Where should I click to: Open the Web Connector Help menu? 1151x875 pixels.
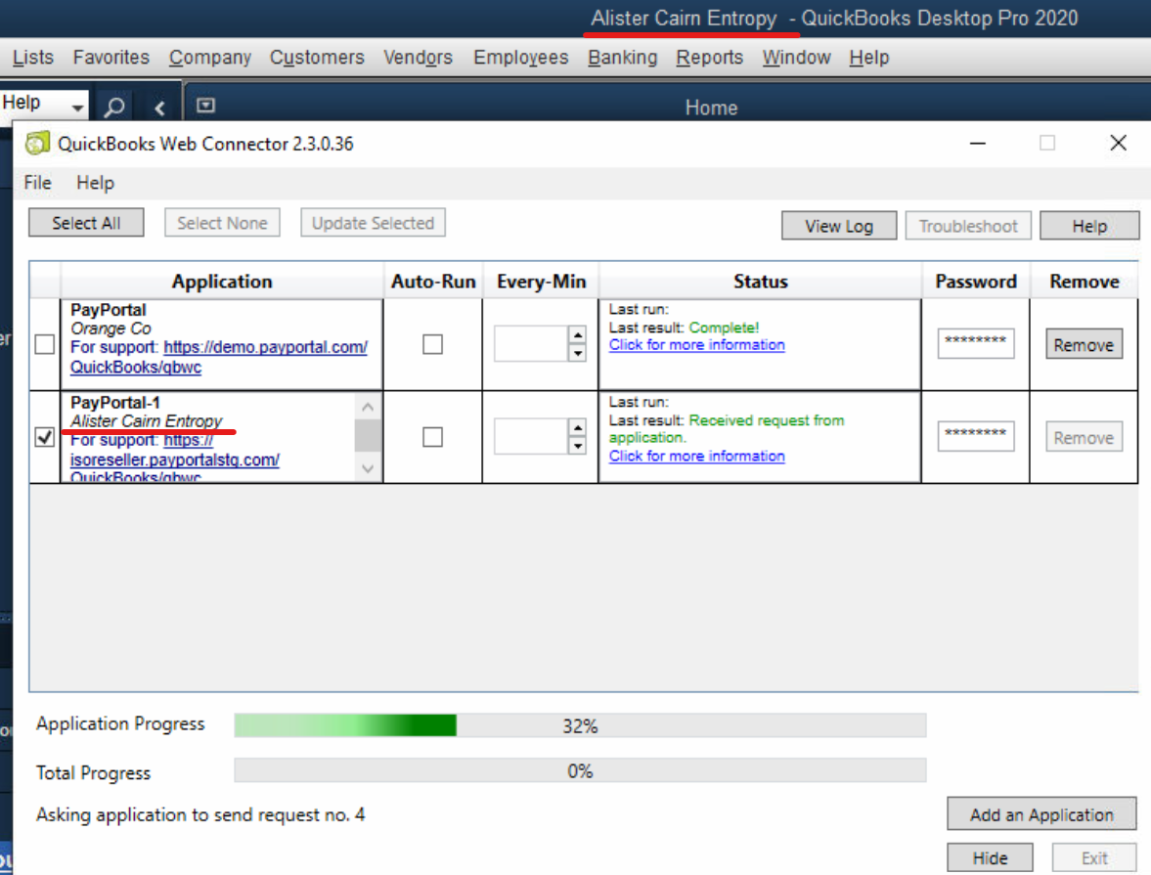[x=96, y=183]
